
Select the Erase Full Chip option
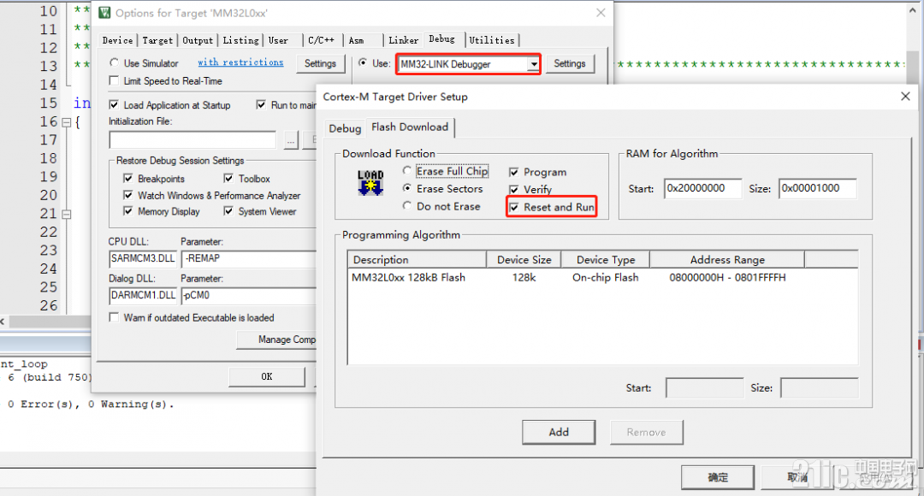[x=406, y=171]
